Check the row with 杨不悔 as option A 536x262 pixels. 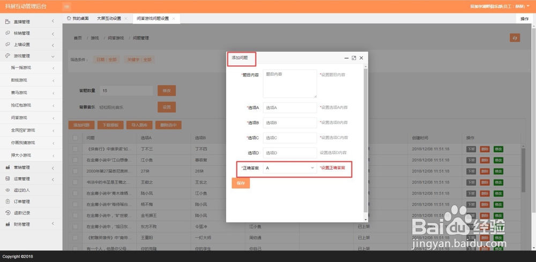click(75, 204)
